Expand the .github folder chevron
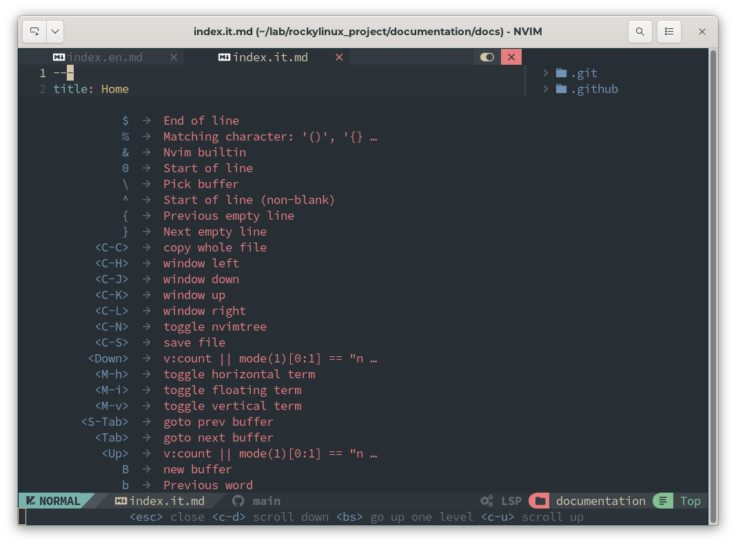 click(545, 89)
